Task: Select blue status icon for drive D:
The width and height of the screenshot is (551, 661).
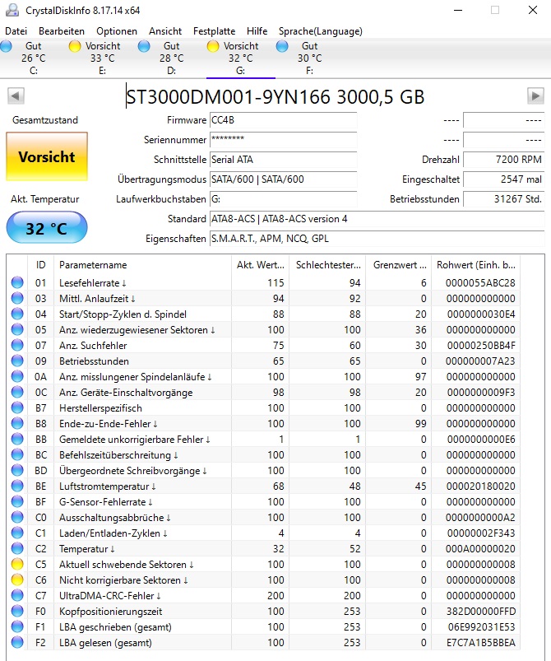Action: pos(144,46)
